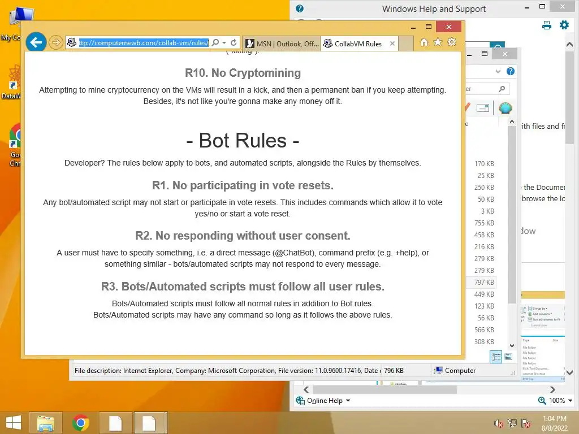This screenshot has width=579, height=434.
Task: Switch File Explorer to details view
Action: pyautogui.click(x=496, y=357)
